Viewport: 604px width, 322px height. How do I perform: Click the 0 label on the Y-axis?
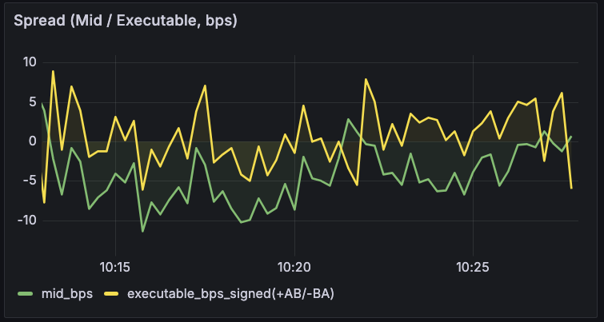click(33, 141)
